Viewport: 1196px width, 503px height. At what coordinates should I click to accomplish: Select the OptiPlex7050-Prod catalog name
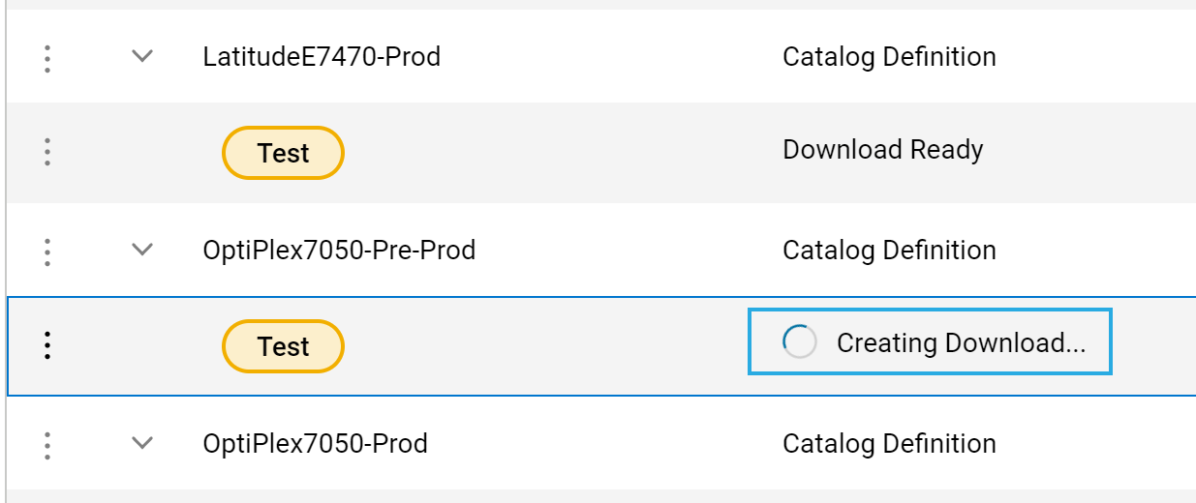[315, 444]
